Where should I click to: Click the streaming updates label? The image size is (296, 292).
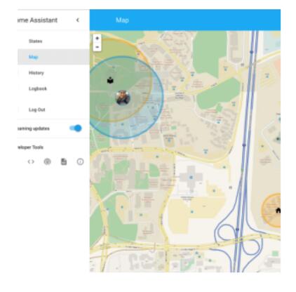[x=34, y=128]
